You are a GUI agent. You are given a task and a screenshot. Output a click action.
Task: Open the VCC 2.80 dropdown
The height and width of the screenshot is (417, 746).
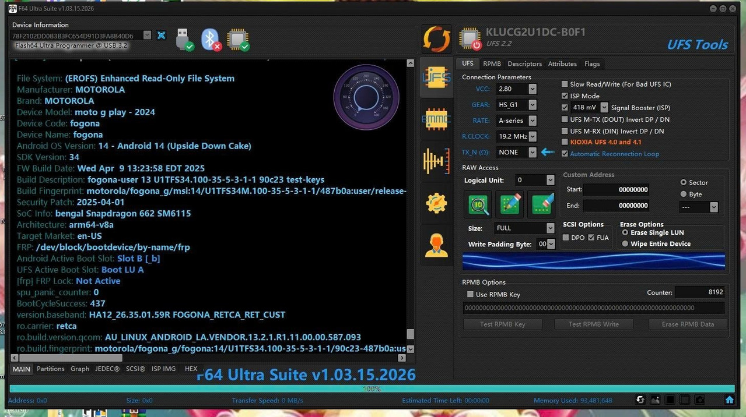click(533, 89)
